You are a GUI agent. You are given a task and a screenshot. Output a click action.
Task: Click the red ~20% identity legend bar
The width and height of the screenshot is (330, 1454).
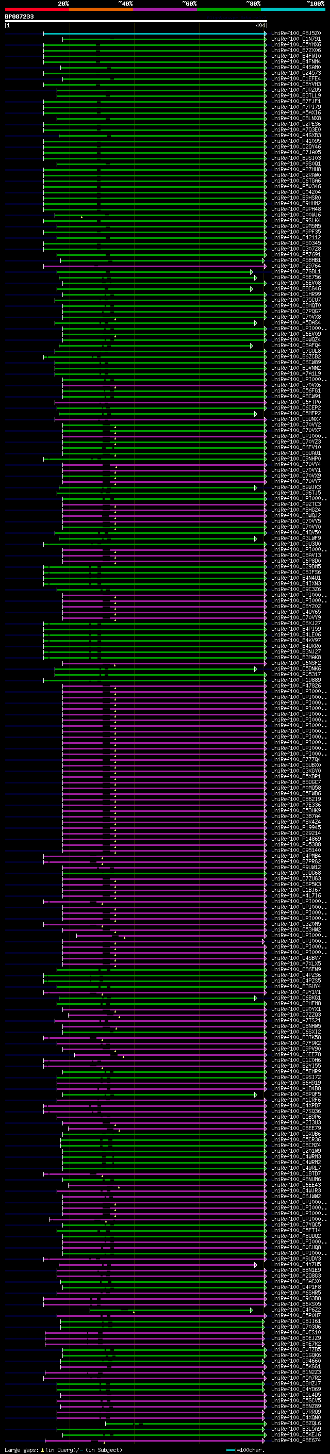[x=37, y=9]
